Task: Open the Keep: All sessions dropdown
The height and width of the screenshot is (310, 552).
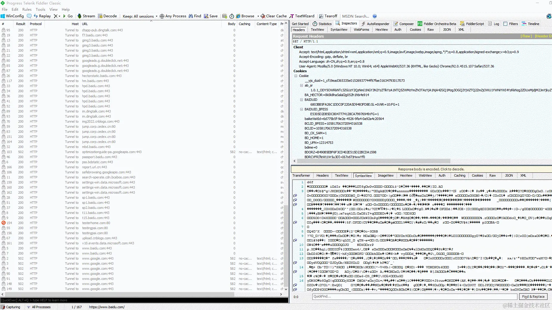Action: [140, 16]
